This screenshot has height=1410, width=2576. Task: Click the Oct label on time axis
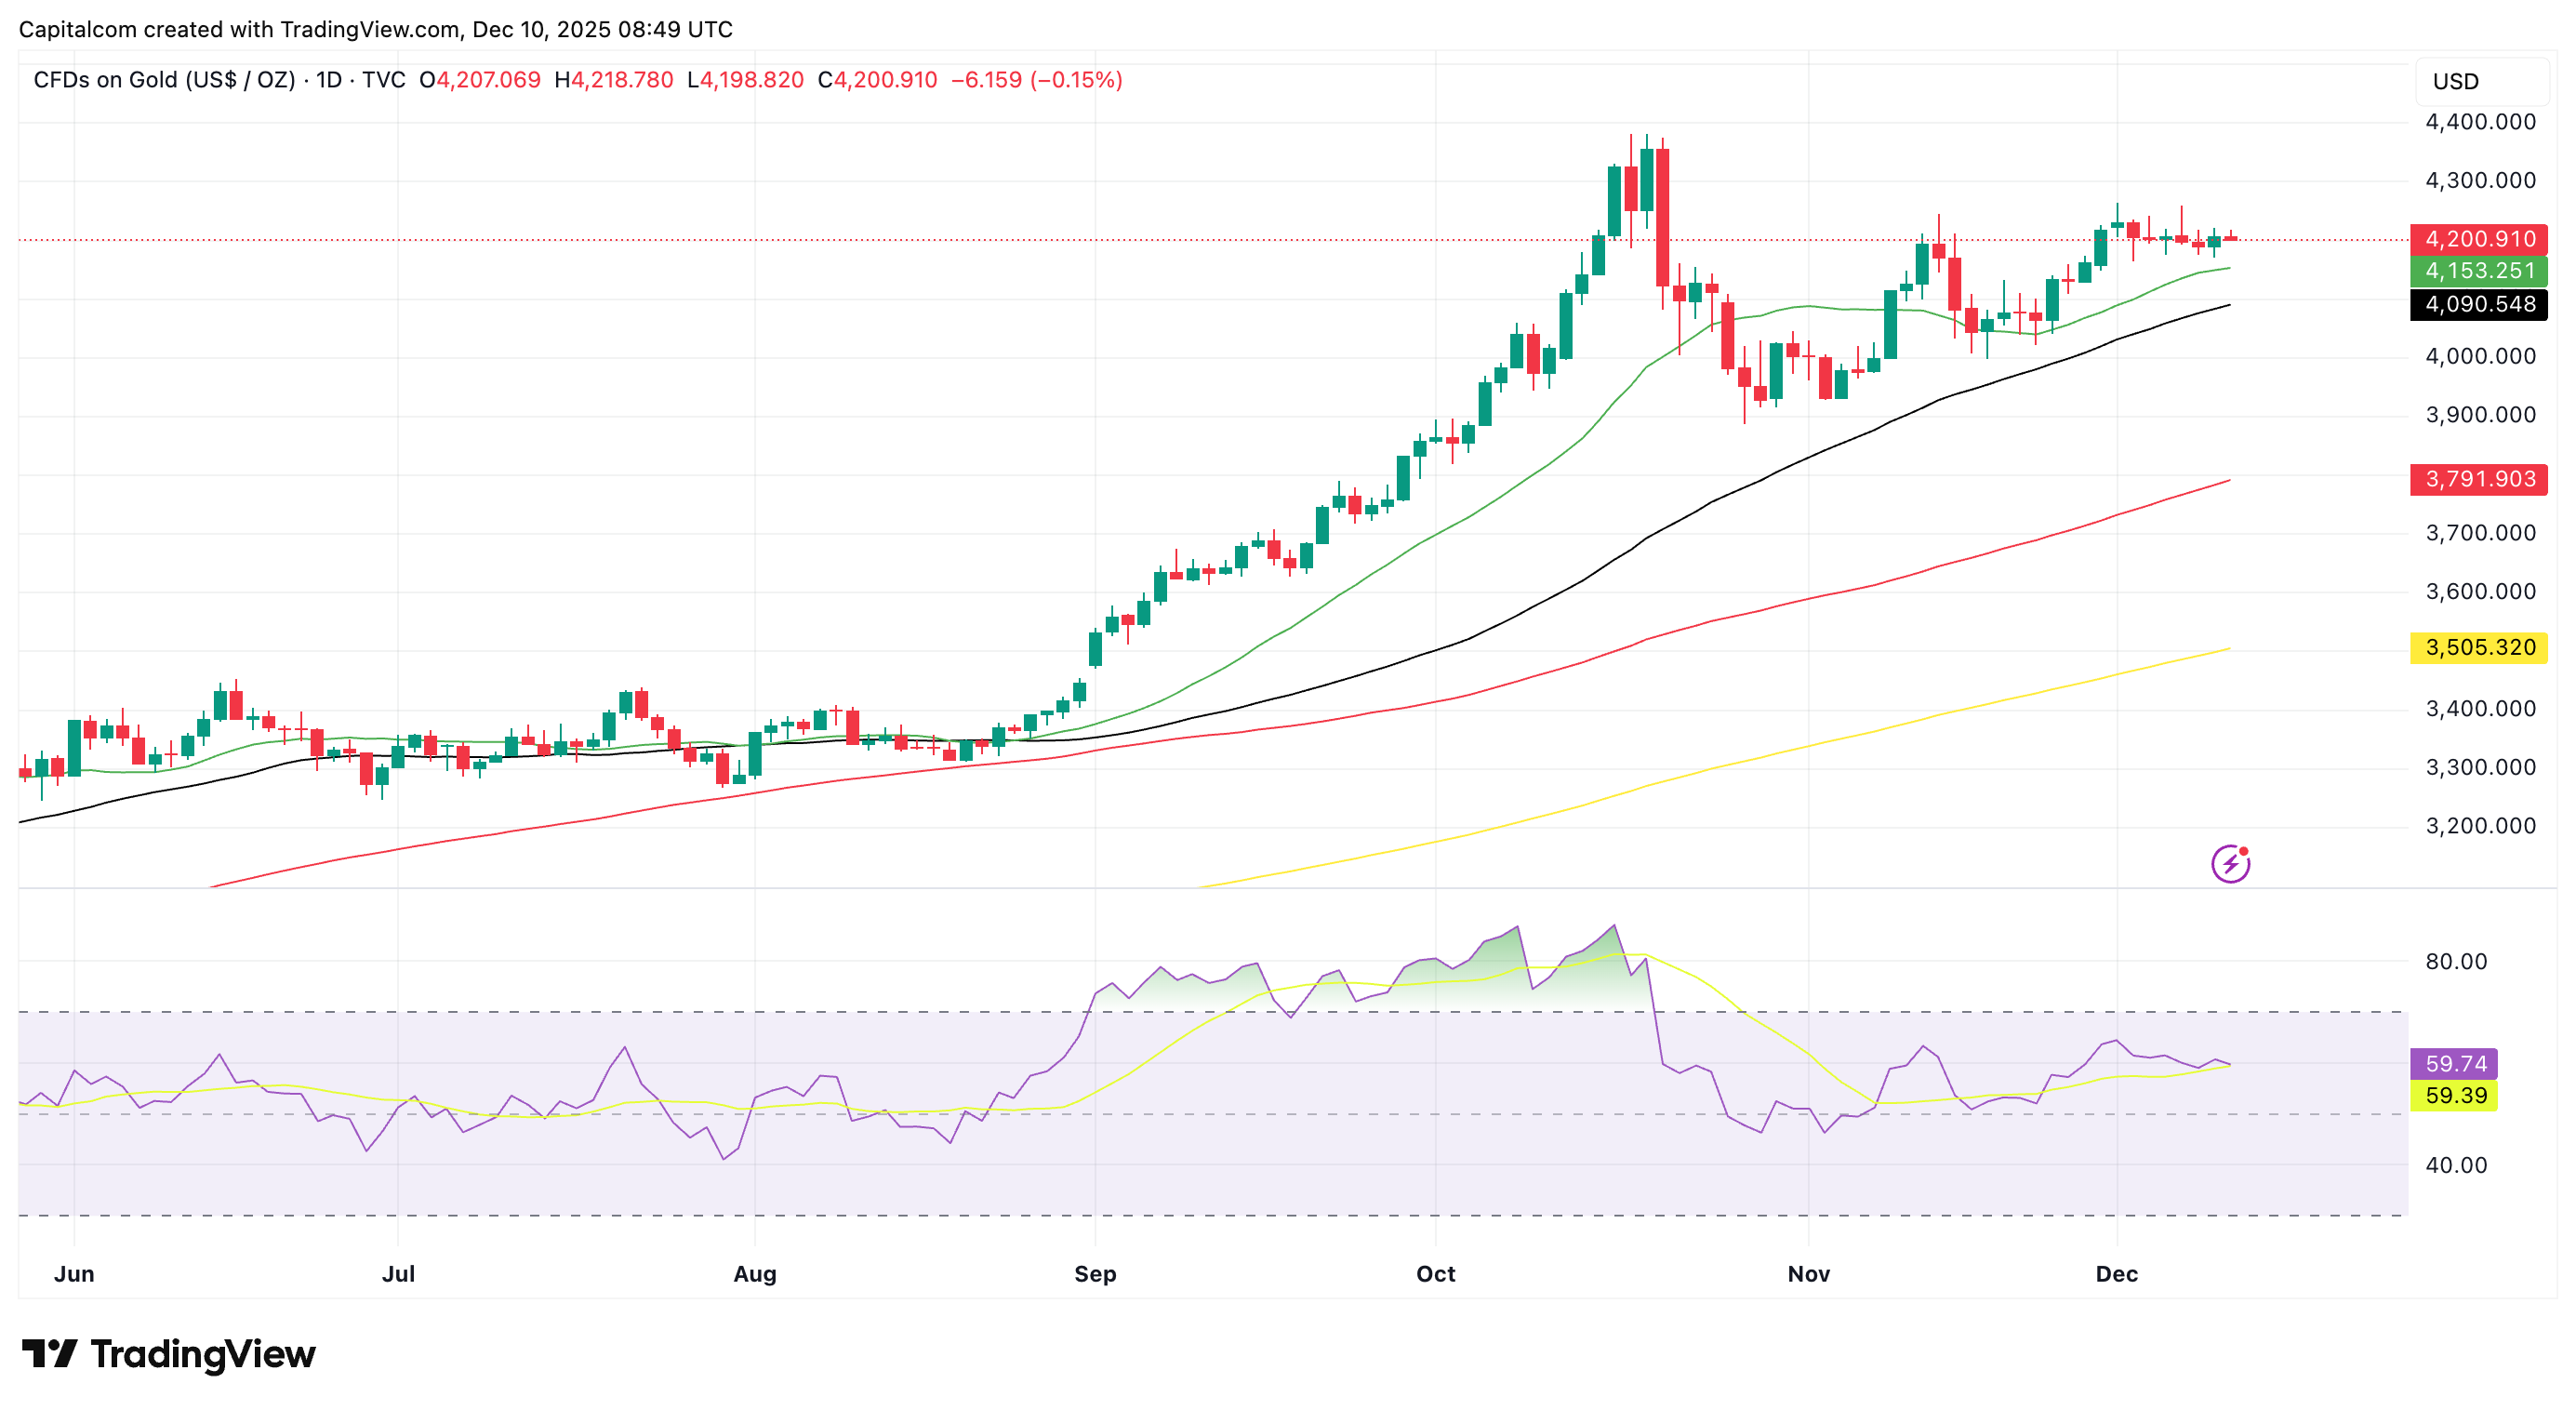click(x=1435, y=1274)
